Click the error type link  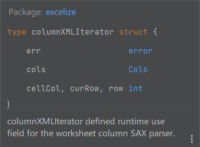click(x=140, y=51)
